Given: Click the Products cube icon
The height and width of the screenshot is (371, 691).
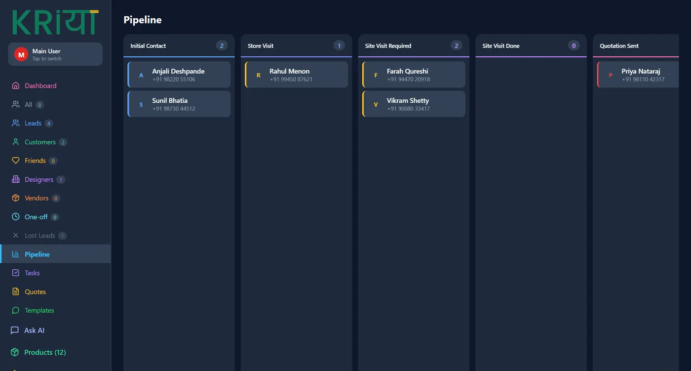Looking at the screenshot, I should 15,352.
